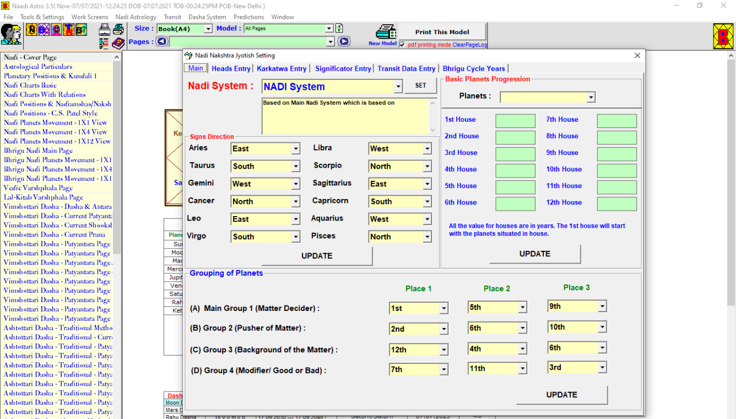Click the page list scrollbar up arrow
Viewport: 736px width, 419px height.
point(117,57)
